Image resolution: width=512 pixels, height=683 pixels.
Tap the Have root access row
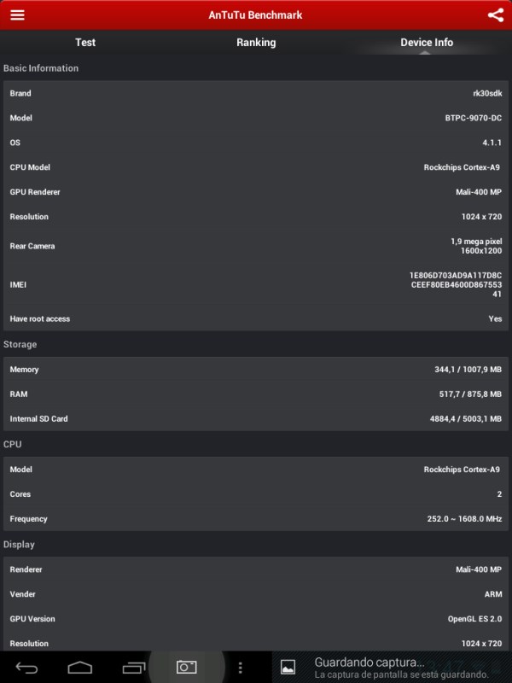256,318
